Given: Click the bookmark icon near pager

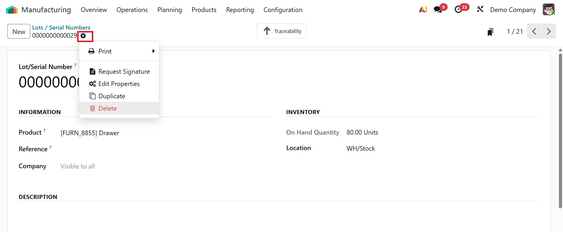Looking at the screenshot, I should click(490, 32).
